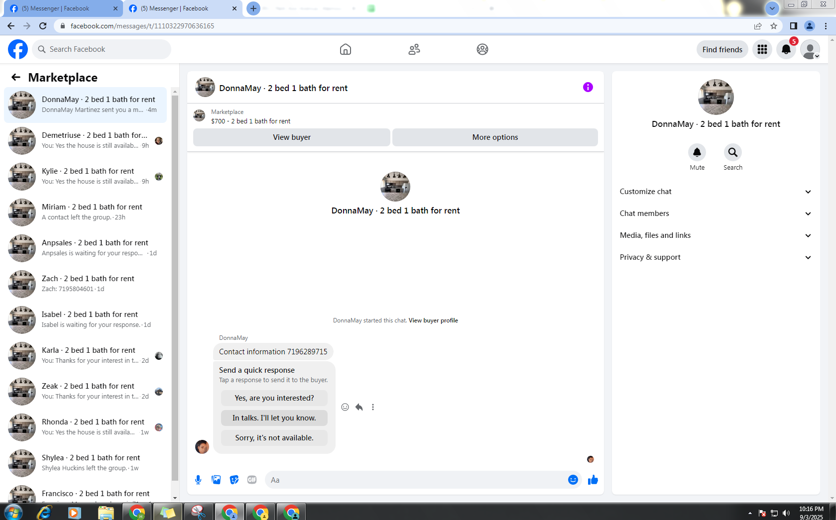Open conversation information purple icon
The image size is (836, 520).
coord(588,87)
